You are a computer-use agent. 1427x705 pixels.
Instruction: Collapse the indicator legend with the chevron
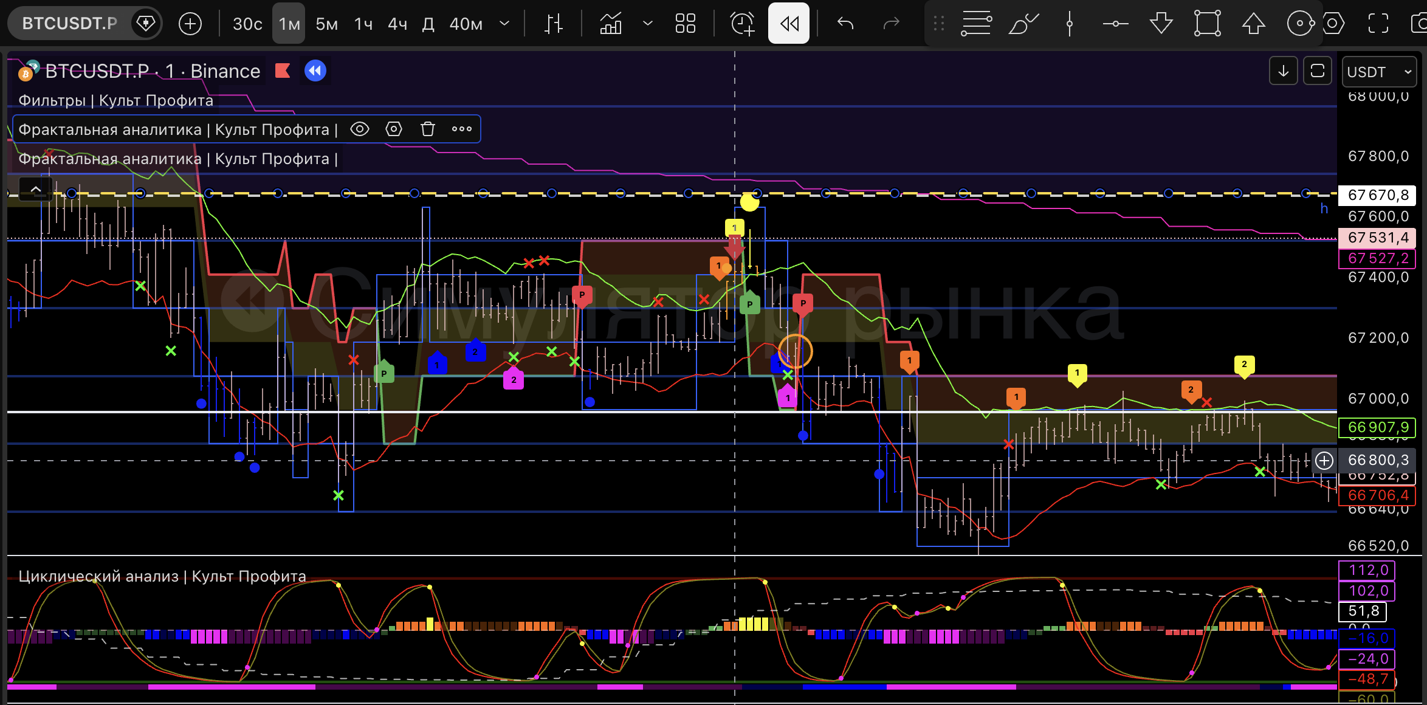(36, 190)
